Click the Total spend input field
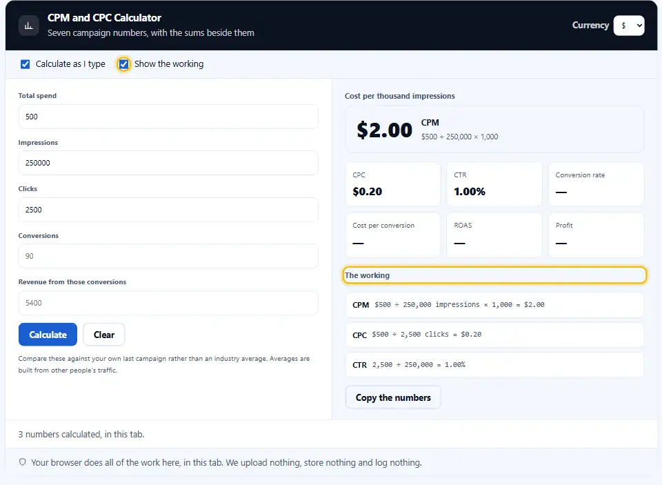 [168, 117]
